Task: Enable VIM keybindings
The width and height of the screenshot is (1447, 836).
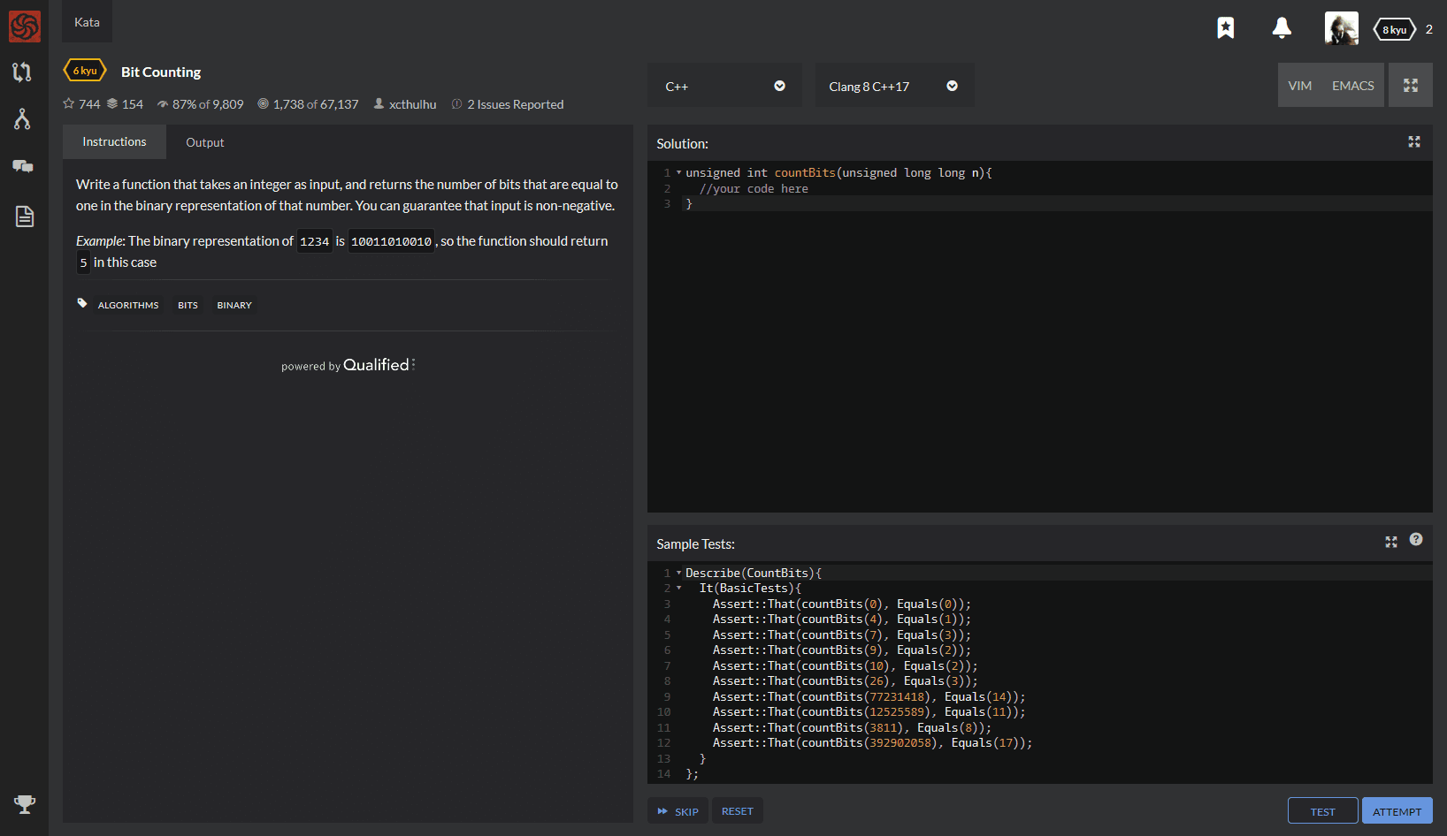Action: (x=1300, y=85)
